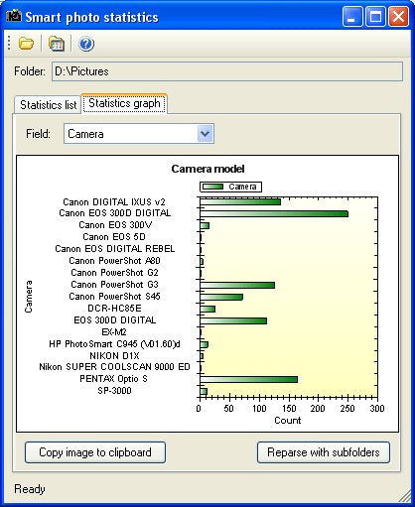The width and height of the screenshot is (415, 507).
Task: Expand the Field dropdown arrow
Action: pyautogui.click(x=205, y=134)
